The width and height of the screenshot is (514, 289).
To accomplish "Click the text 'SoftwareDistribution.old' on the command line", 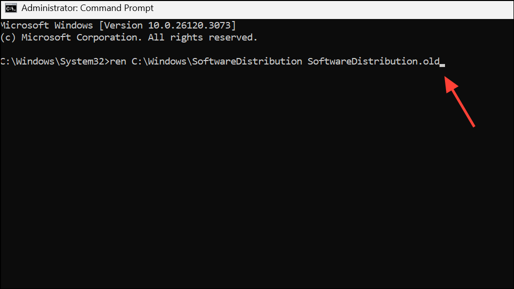I will pyautogui.click(x=372, y=61).
